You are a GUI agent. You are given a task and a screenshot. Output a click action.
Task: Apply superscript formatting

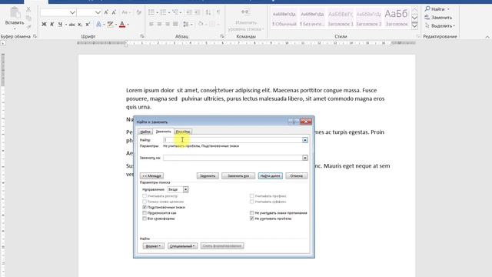click(x=88, y=24)
